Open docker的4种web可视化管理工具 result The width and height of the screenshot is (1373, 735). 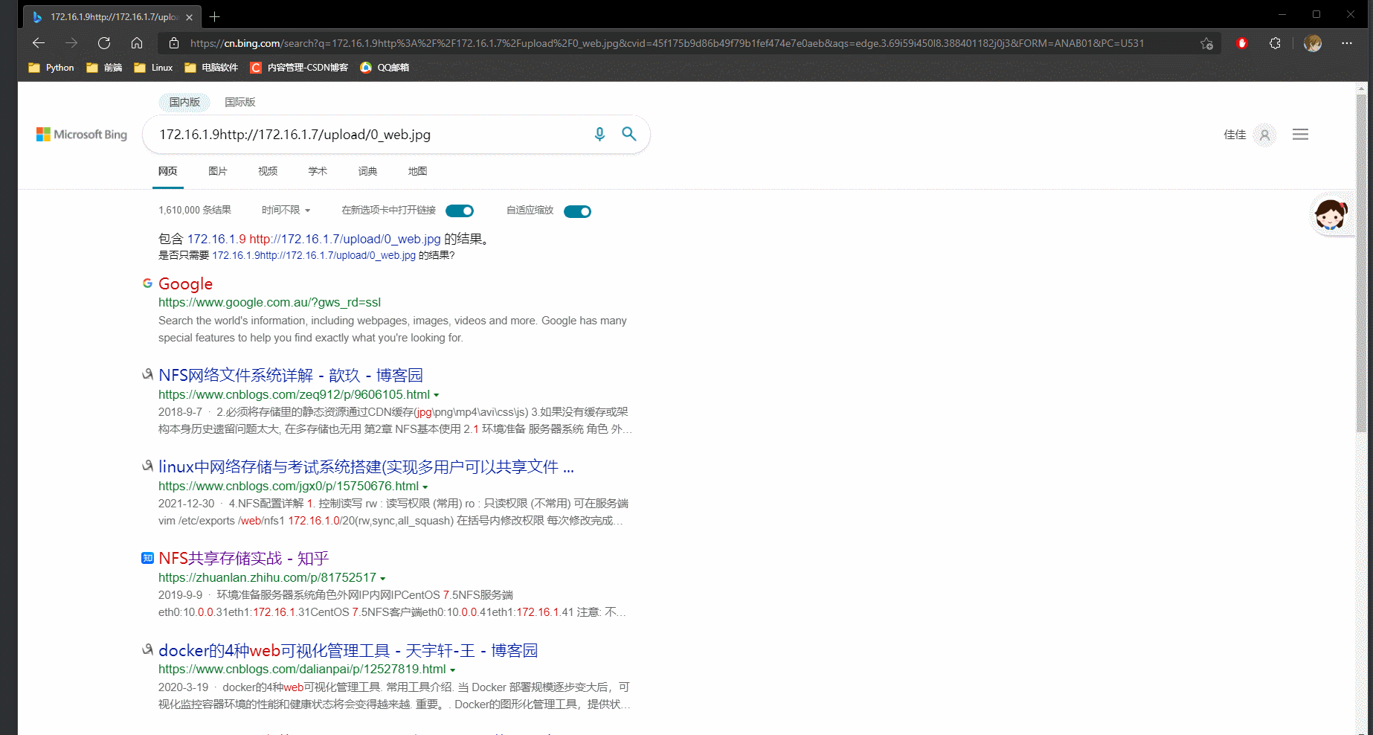(348, 650)
